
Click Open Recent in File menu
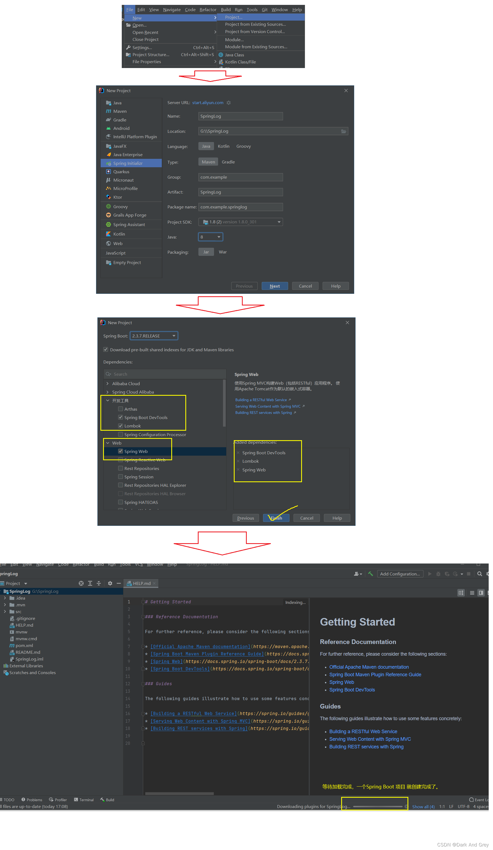click(x=170, y=32)
